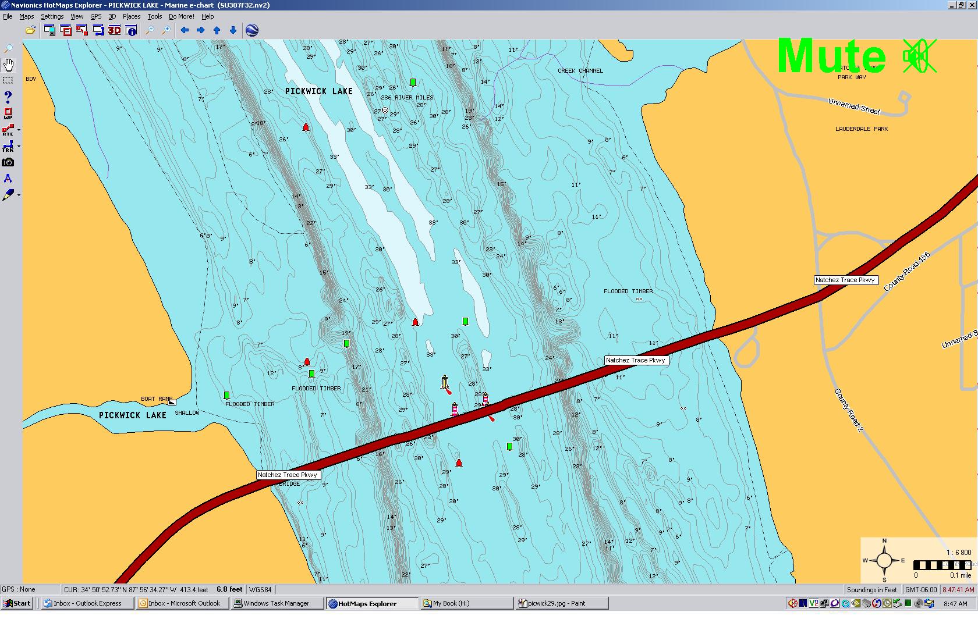Select the compass divider measure tool
This screenshot has width=978, height=644.
[x=8, y=179]
